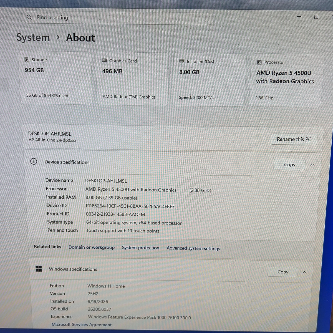Go back to System breadcrumb

pyautogui.click(x=33, y=37)
